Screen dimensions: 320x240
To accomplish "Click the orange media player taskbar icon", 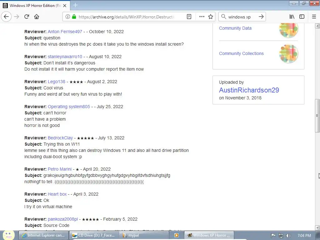I will pos(177,235).
